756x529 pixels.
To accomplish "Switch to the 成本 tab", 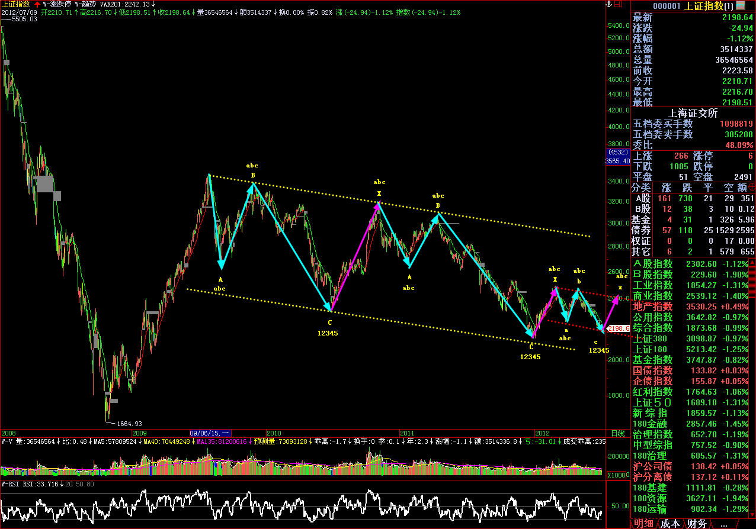I will click(670, 524).
